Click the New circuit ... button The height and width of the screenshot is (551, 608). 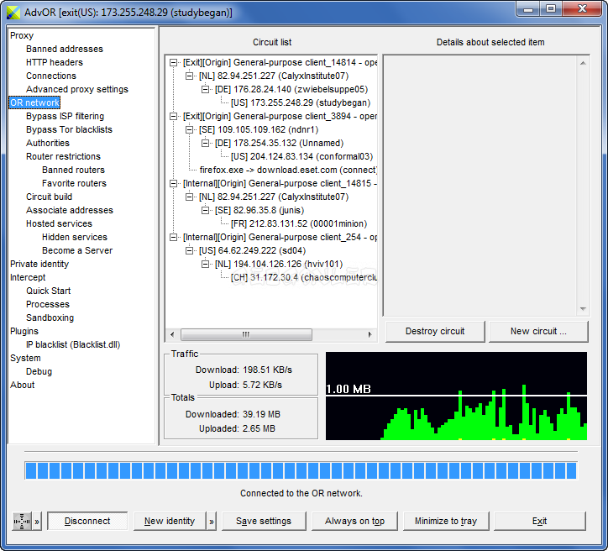(x=538, y=332)
